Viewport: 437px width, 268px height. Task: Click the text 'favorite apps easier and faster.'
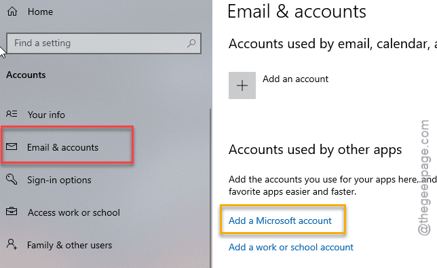tap(292, 191)
